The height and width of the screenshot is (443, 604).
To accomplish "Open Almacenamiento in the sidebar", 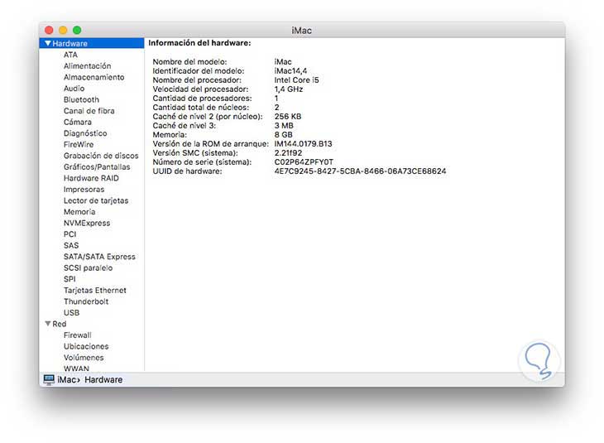I will [x=94, y=77].
